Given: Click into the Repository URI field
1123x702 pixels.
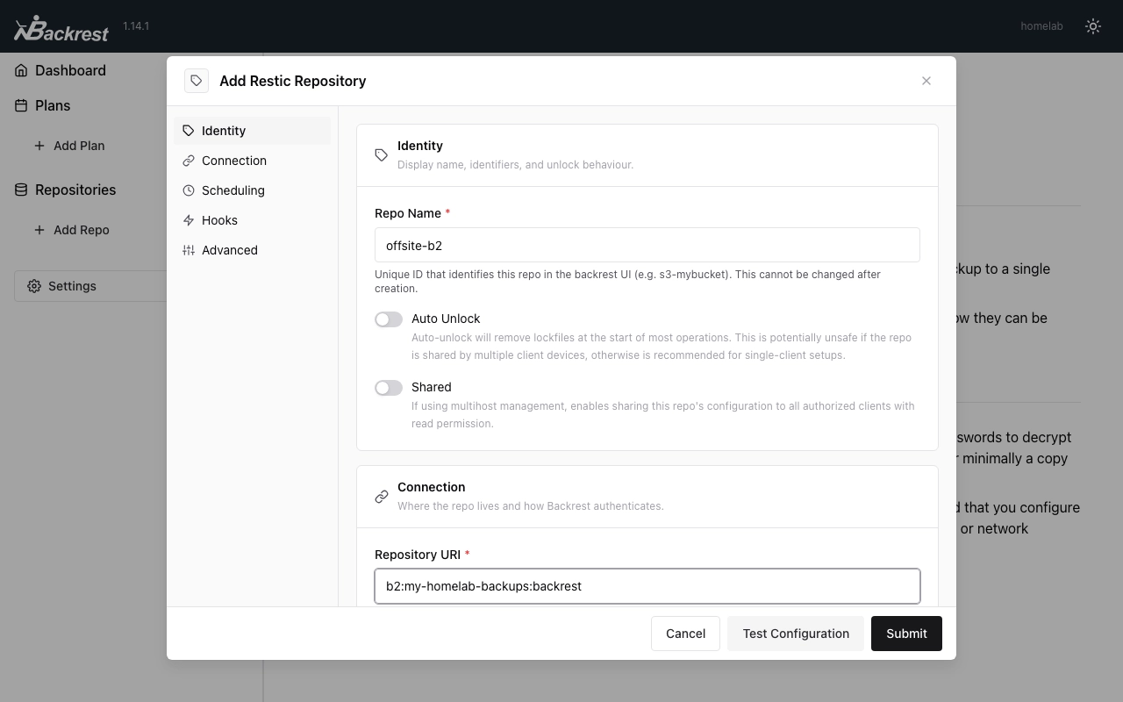Looking at the screenshot, I should click(x=647, y=586).
